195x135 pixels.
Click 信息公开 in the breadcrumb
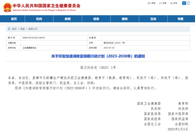click(x=33, y=29)
